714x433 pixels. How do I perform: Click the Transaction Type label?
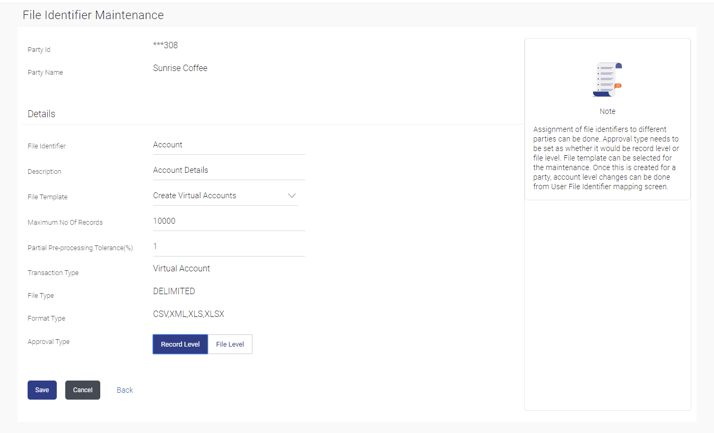click(x=53, y=273)
